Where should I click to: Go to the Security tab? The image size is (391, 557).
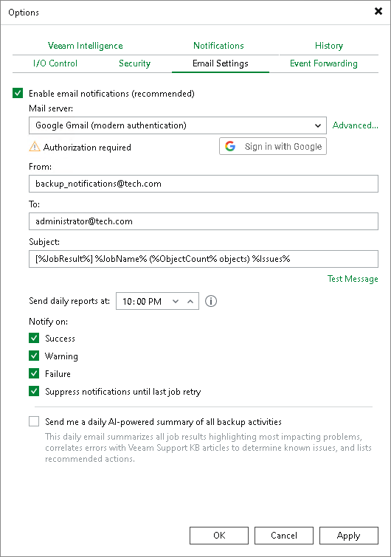[x=134, y=63]
